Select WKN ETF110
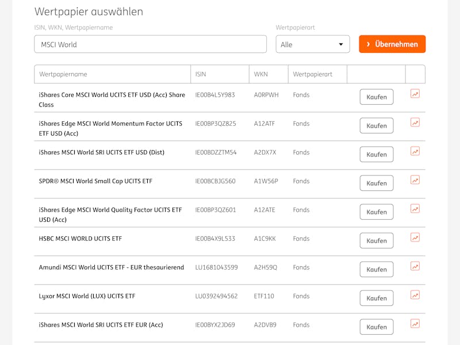Viewport: 460px width, 345px height. pyautogui.click(x=264, y=296)
